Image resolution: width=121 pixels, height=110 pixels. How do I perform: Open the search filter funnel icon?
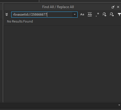(x=119, y=14)
